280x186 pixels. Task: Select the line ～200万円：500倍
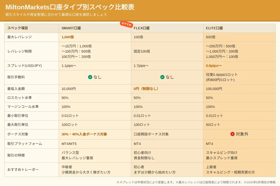pos(221,46)
